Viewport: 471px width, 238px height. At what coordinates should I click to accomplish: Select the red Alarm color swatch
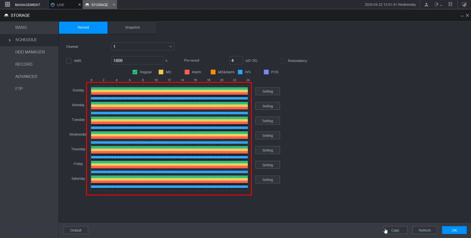click(x=187, y=72)
